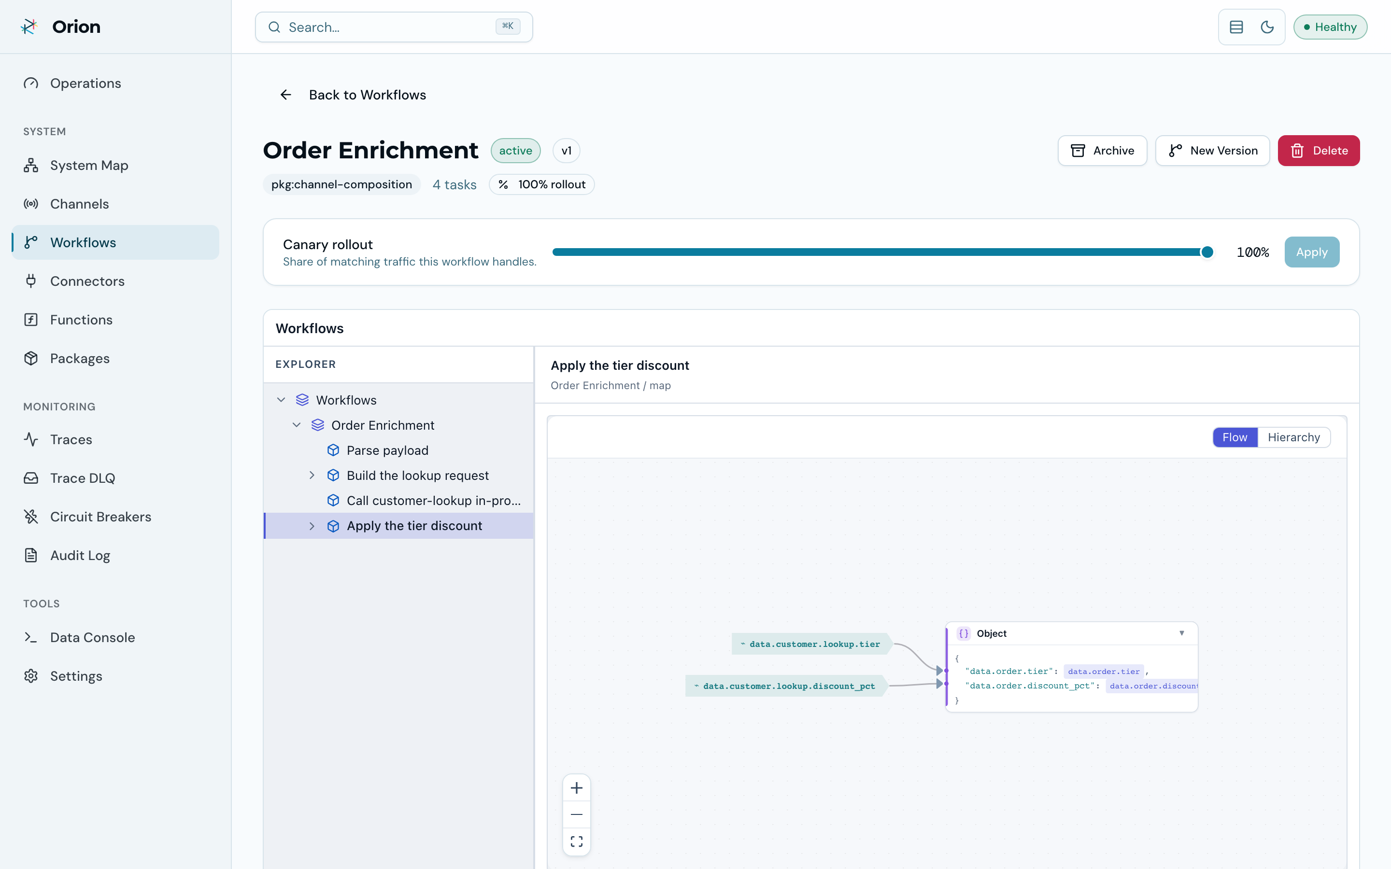
Task: Click the search magnifier icon
Action: pos(274,27)
